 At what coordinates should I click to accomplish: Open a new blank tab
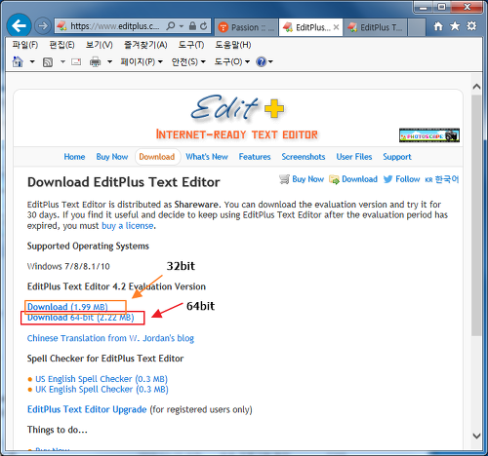click(x=417, y=27)
